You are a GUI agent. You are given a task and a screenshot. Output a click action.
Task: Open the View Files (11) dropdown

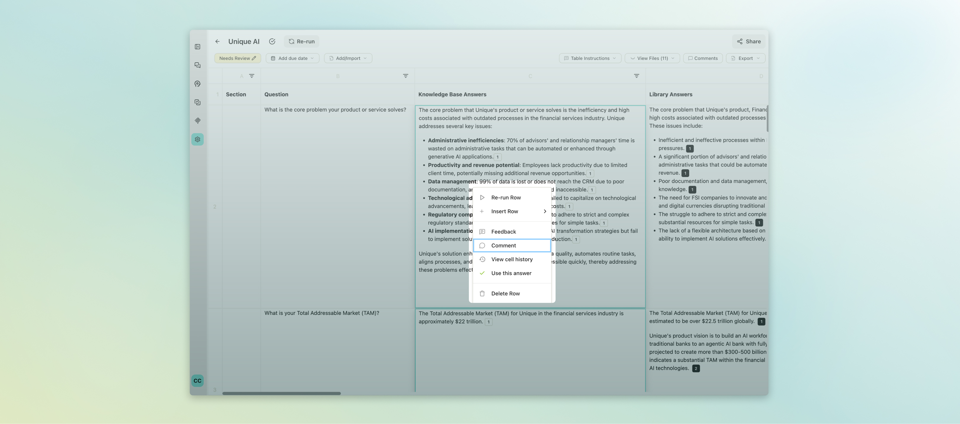coord(652,58)
